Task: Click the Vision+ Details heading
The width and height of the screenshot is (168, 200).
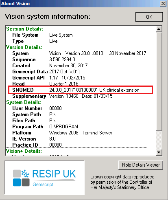Action: pyautogui.click(x=24, y=151)
